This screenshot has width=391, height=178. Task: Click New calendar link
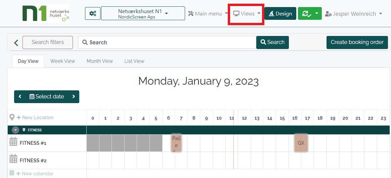[35, 174]
